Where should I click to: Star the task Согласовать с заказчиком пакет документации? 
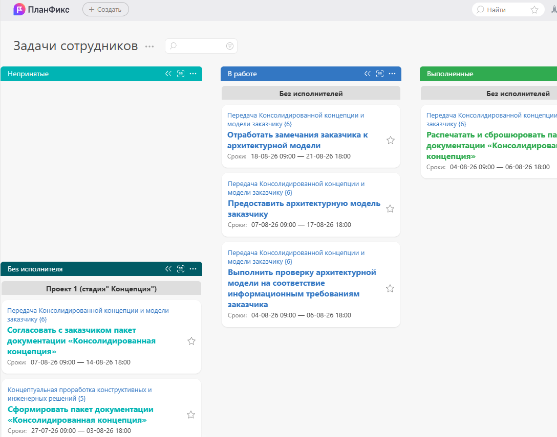click(191, 341)
